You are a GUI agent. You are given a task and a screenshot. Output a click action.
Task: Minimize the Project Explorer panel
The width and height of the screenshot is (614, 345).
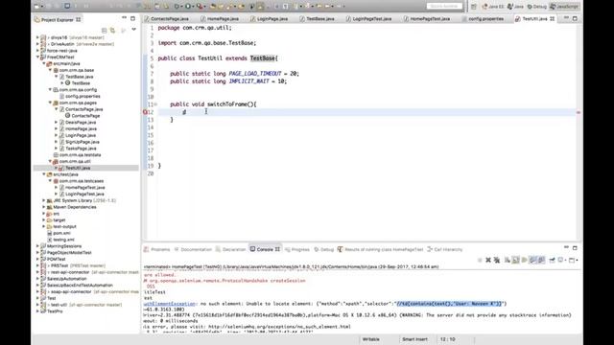click(124, 18)
